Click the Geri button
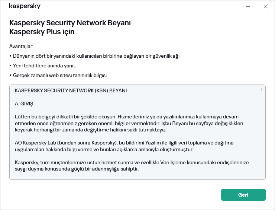The height and width of the screenshot is (210, 275). pyautogui.click(x=243, y=195)
